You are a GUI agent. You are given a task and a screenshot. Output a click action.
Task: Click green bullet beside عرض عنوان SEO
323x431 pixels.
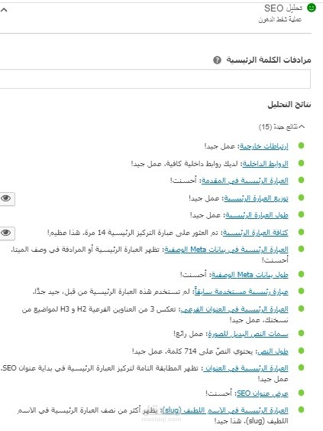301,393
